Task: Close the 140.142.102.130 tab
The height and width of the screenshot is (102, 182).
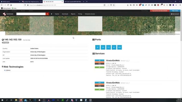Action: [x=62, y=2]
